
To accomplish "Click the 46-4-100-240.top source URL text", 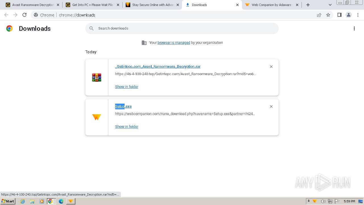I will coord(185,74).
